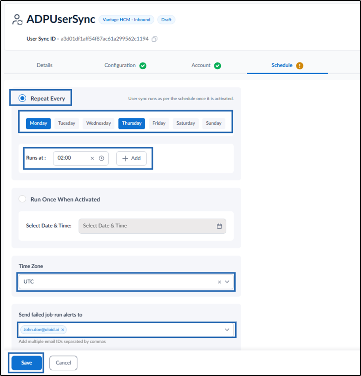Toggle Saturday in repeat days

(x=186, y=123)
